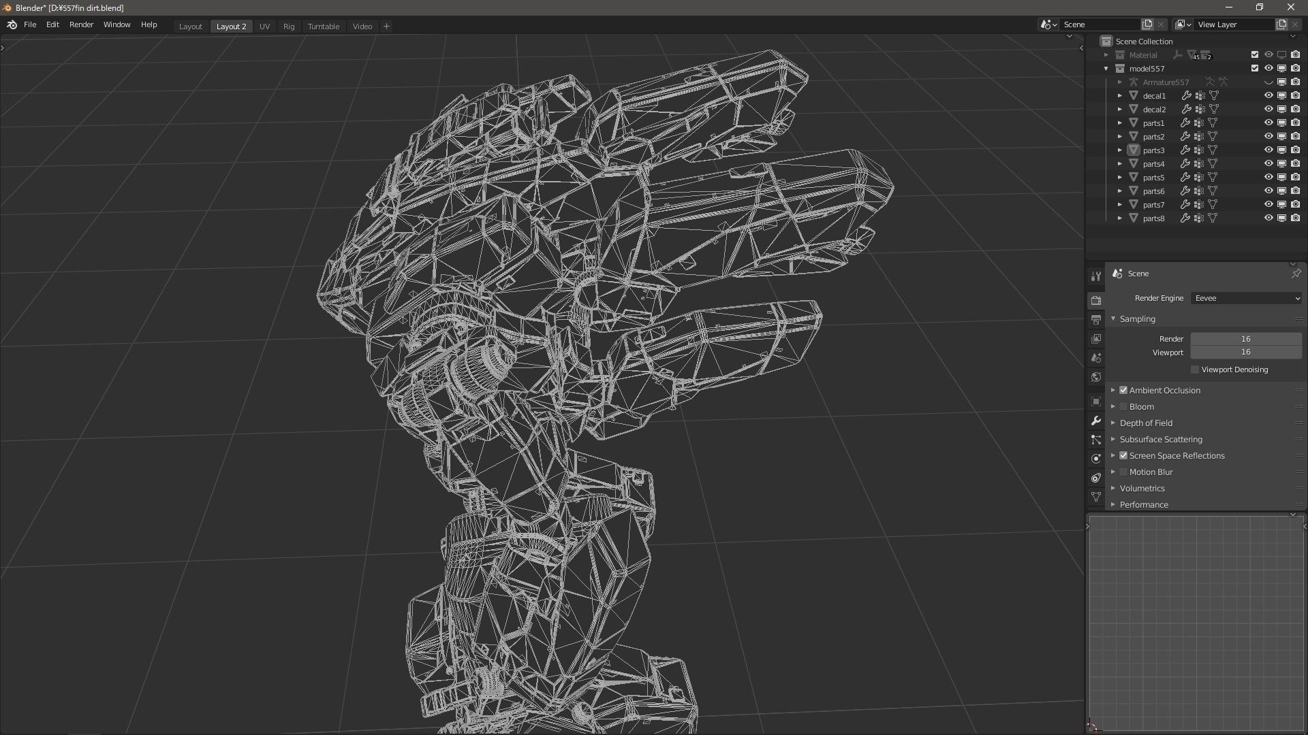Switch to the Layout workspace tab
Viewport: 1308px width, 735px height.
191,27
